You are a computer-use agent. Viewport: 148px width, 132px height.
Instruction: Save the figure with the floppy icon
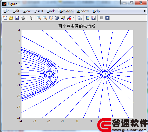click(17, 18)
